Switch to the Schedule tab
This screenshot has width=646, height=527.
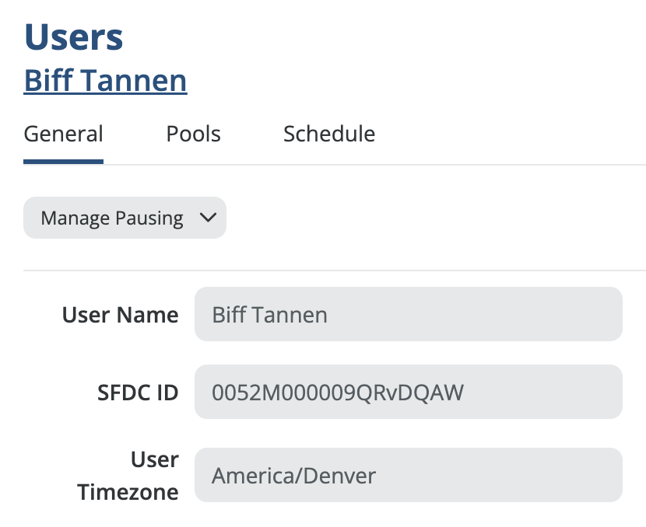[x=328, y=134]
